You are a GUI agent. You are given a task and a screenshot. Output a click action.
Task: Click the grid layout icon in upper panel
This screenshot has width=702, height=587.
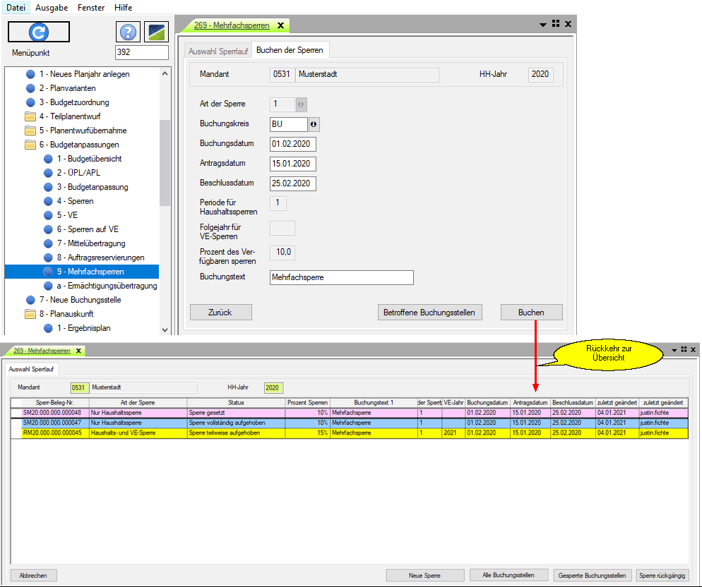point(556,23)
